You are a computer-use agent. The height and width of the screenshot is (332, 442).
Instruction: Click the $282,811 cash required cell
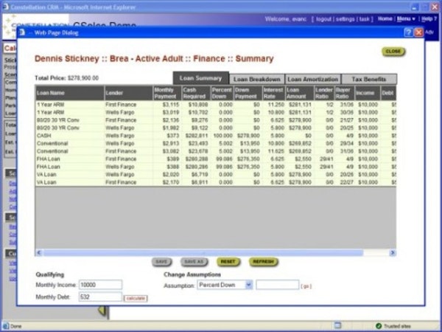(197, 136)
